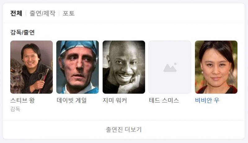Open 테드 스미스 blank photo card
Image resolution: width=248 pixels, height=143 pixels.
[170, 67]
